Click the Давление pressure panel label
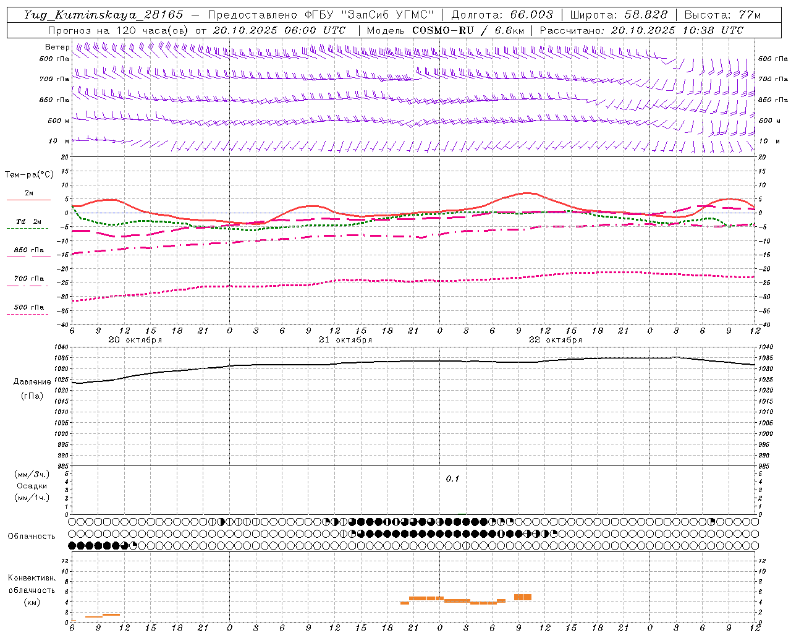Screen dimensions: 791x633 point(32,382)
